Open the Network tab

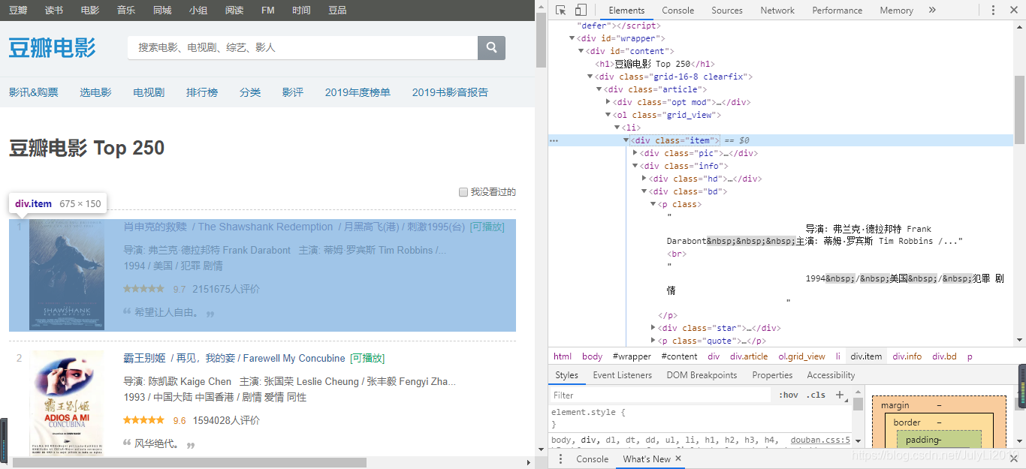coord(777,11)
